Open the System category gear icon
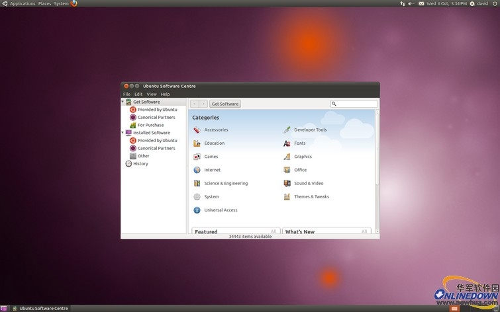The width and height of the screenshot is (500, 312). coord(197,197)
